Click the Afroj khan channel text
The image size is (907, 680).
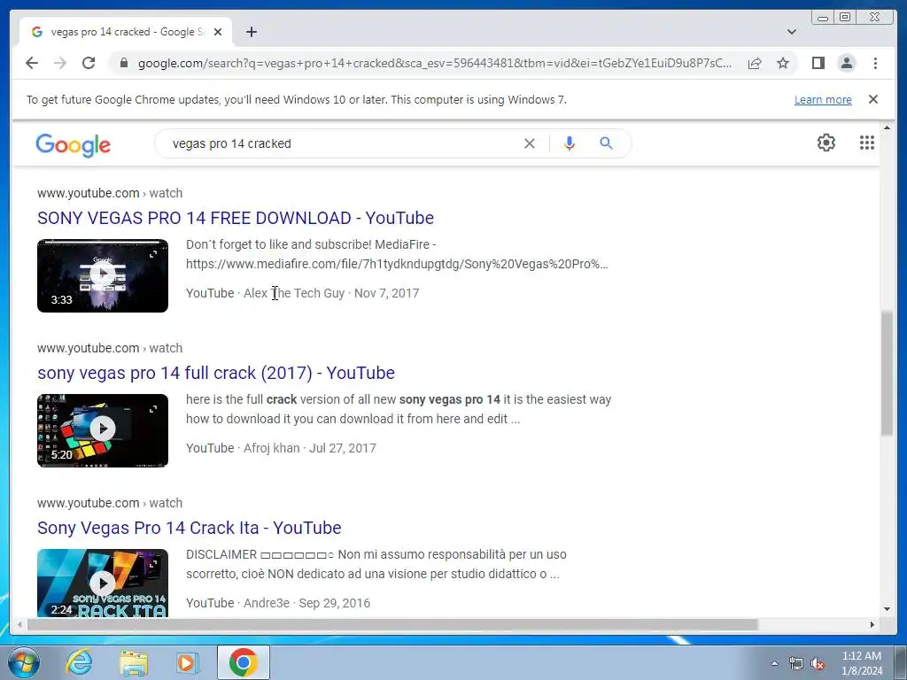271,448
